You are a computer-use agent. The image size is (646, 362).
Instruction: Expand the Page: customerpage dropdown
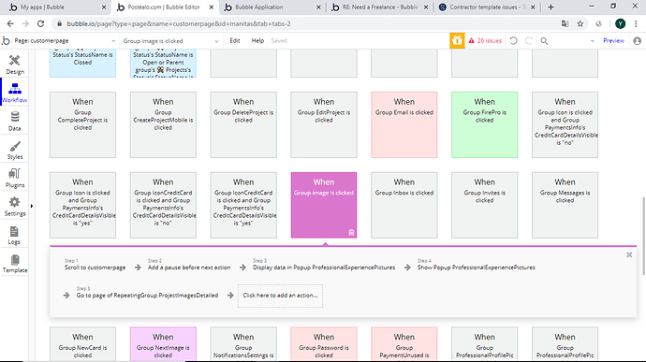[x=65, y=41]
